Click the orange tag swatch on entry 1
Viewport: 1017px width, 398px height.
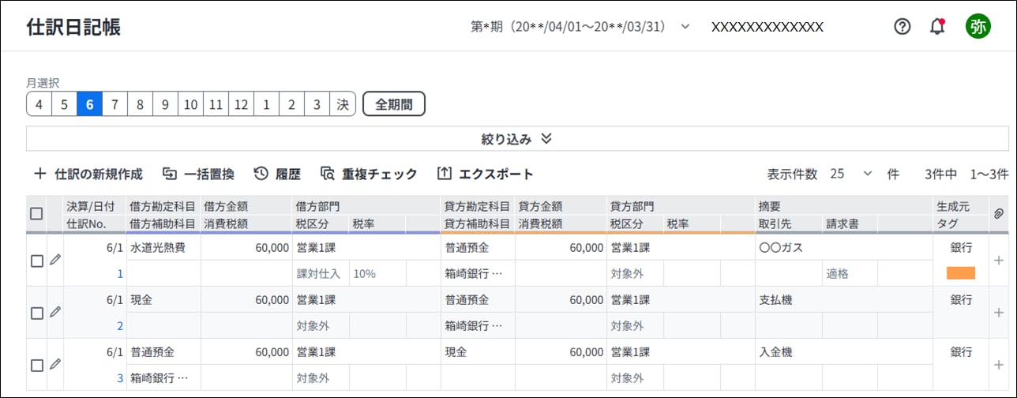click(x=961, y=273)
